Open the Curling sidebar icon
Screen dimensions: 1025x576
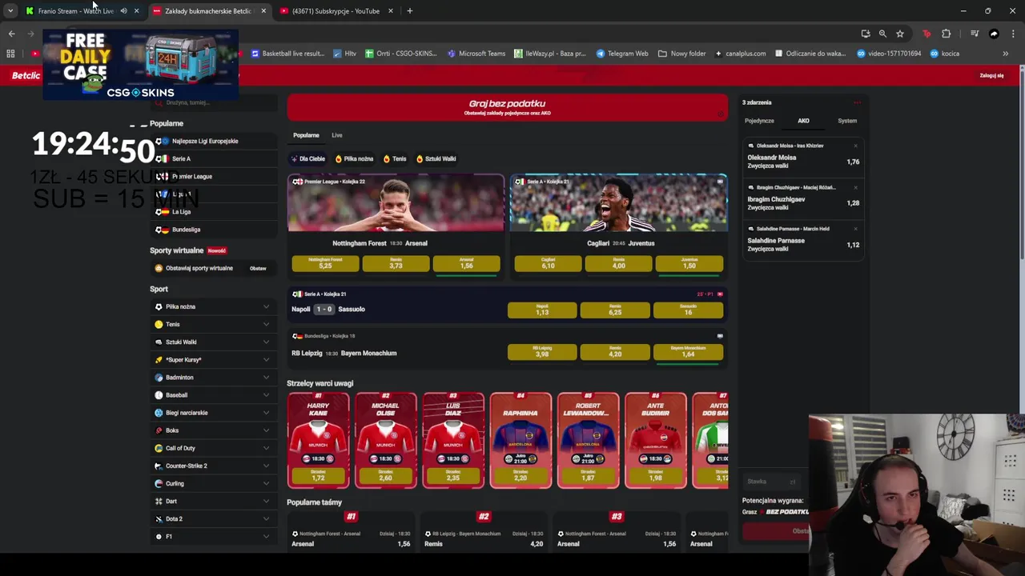pos(159,483)
